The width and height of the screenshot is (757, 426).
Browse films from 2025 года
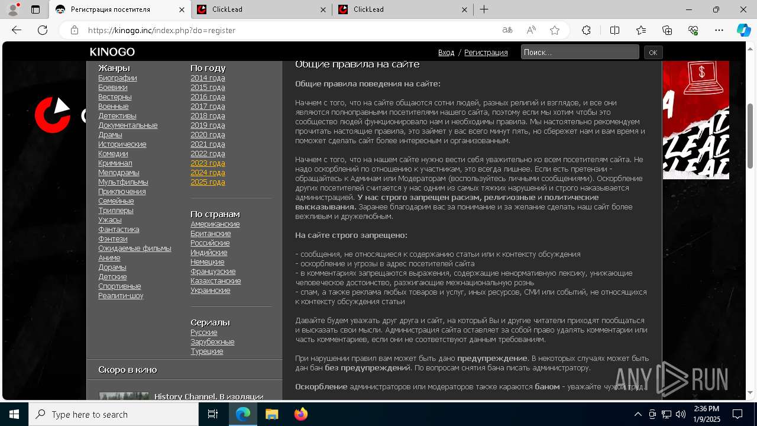[208, 182]
